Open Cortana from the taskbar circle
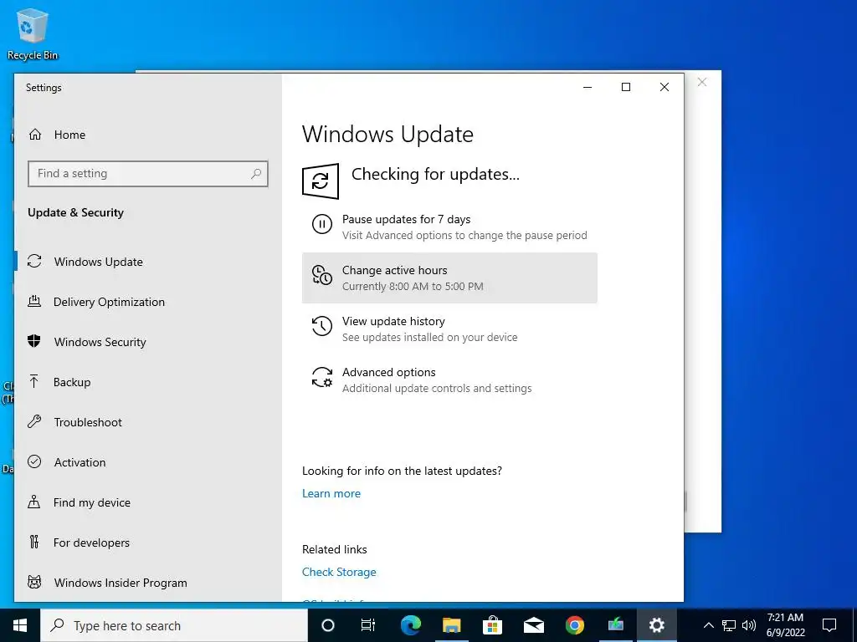 tap(327, 625)
